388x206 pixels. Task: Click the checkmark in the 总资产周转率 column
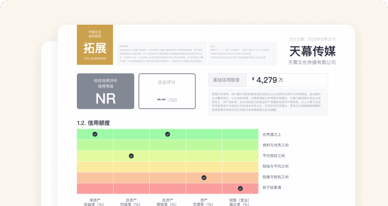tap(168, 134)
